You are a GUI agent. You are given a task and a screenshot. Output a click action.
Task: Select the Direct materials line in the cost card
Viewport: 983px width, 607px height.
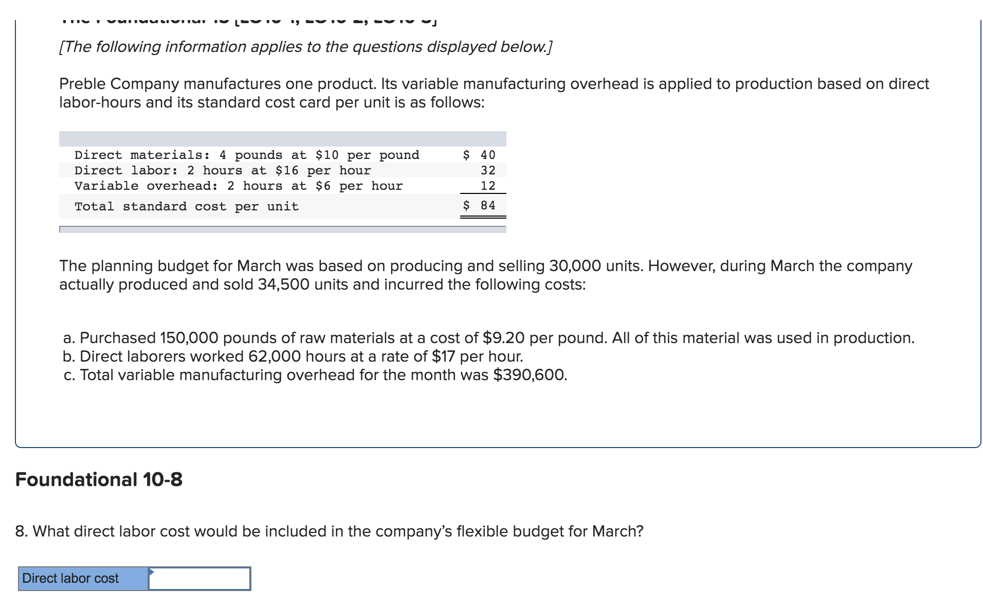[247, 155]
